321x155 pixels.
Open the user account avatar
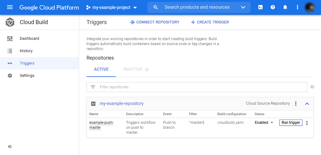click(x=310, y=7)
